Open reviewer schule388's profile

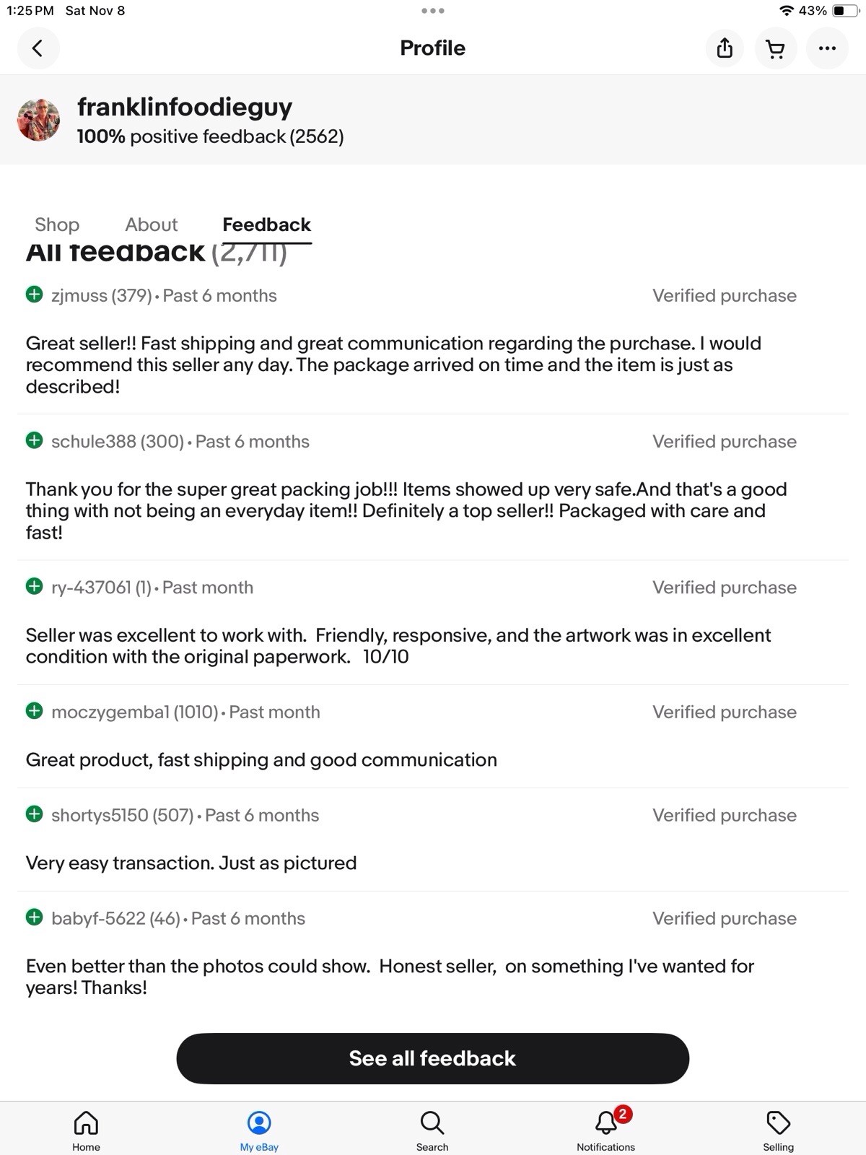[x=94, y=442]
